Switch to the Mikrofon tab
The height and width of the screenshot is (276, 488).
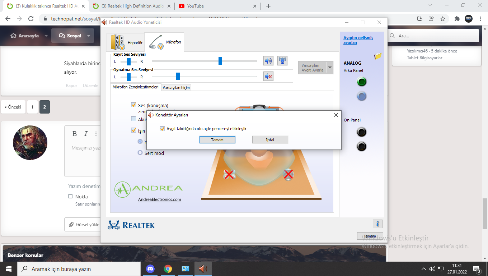pos(164,42)
